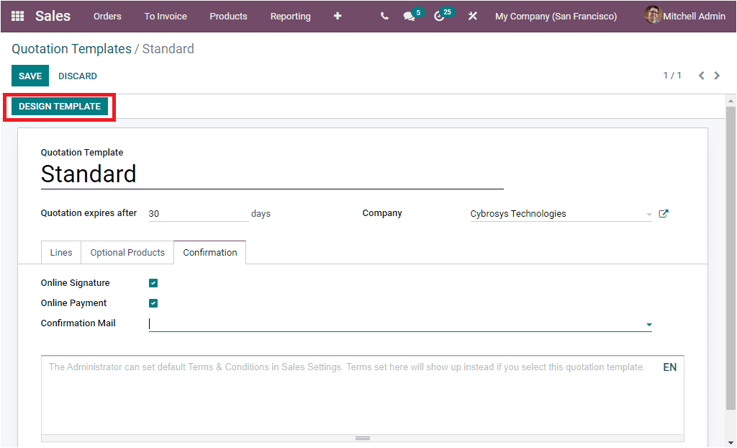
Task: Click the plus icon in the top menu
Action: pyautogui.click(x=337, y=16)
